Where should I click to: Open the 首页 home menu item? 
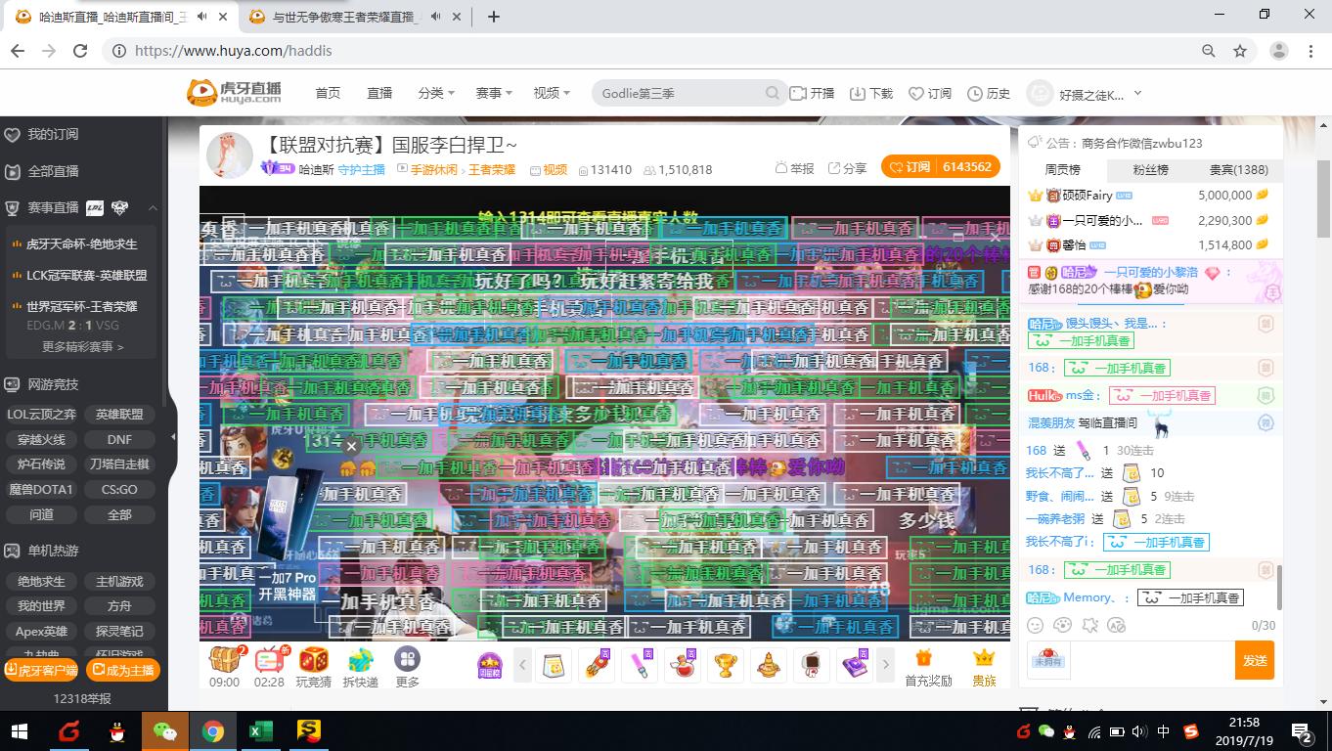(328, 93)
